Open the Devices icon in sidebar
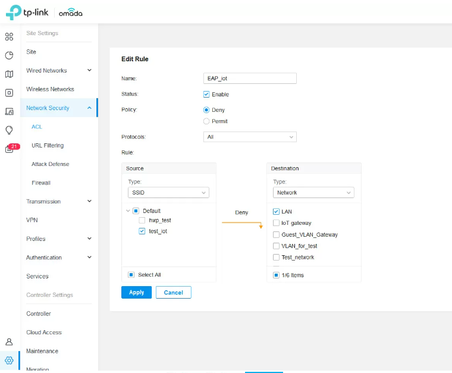 tap(9, 93)
